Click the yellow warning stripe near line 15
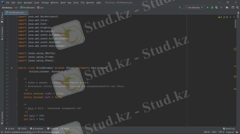 [x=235, y=66]
